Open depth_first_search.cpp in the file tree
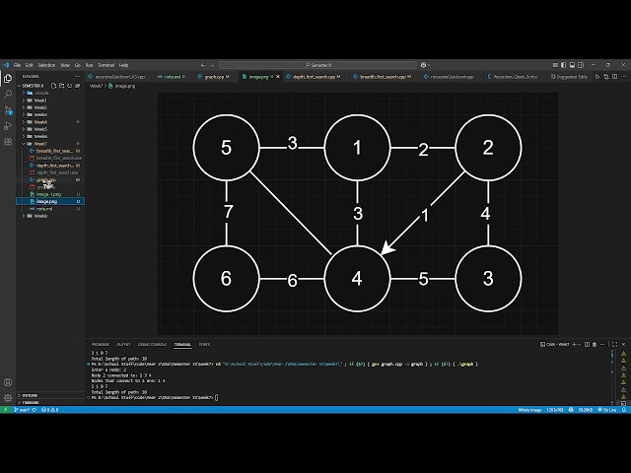The width and height of the screenshot is (631, 473). (x=50, y=166)
